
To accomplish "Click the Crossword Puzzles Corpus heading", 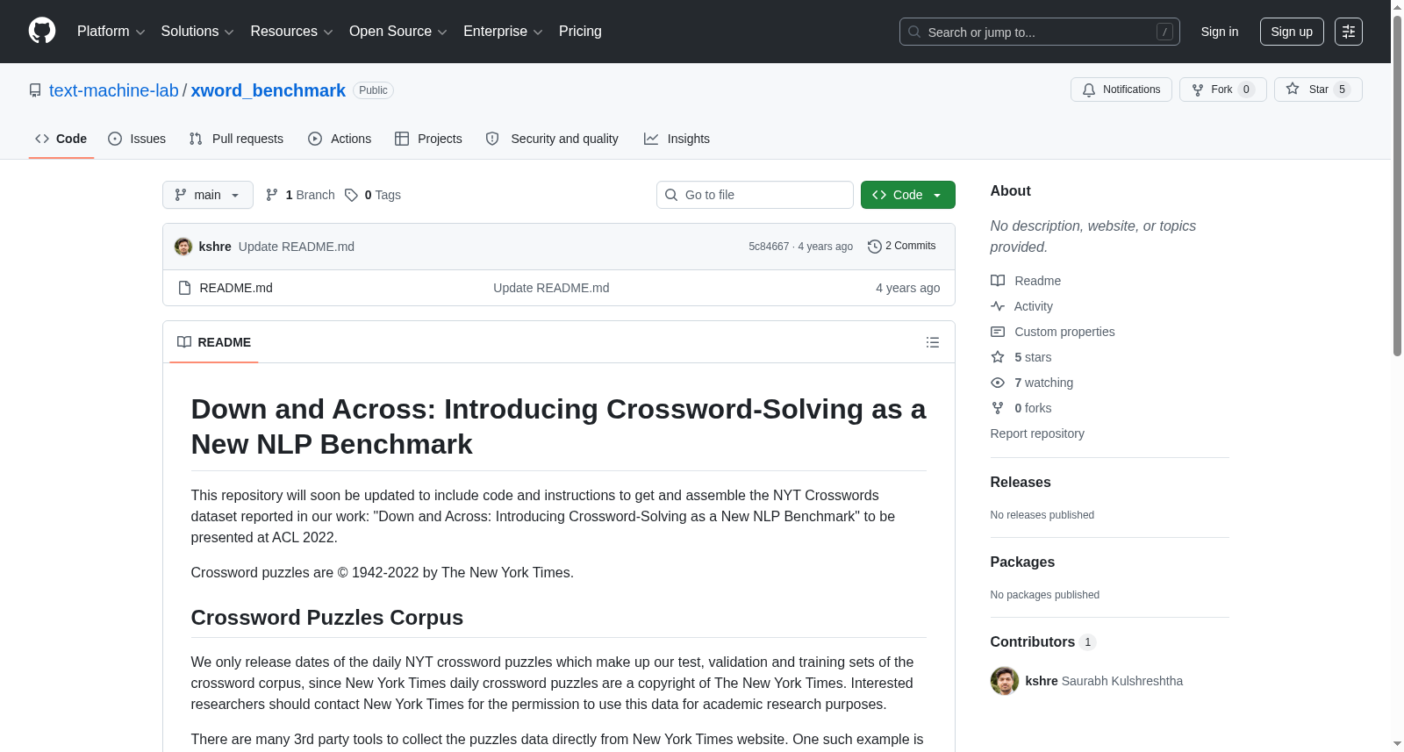I will click(x=327, y=618).
